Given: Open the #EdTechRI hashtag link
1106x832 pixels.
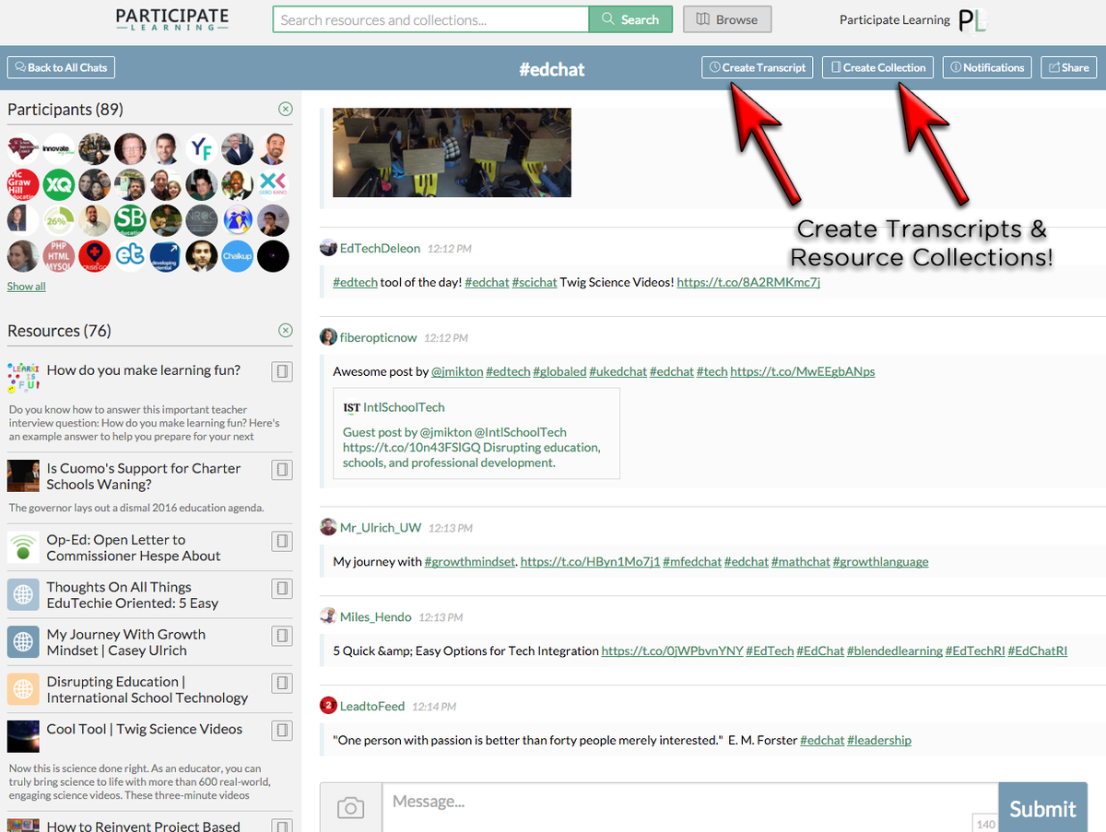Looking at the screenshot, I should (975, 650).
